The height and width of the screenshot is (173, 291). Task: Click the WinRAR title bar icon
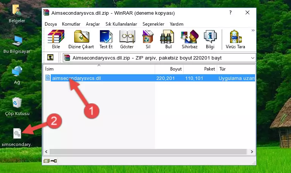click(46, 13)
